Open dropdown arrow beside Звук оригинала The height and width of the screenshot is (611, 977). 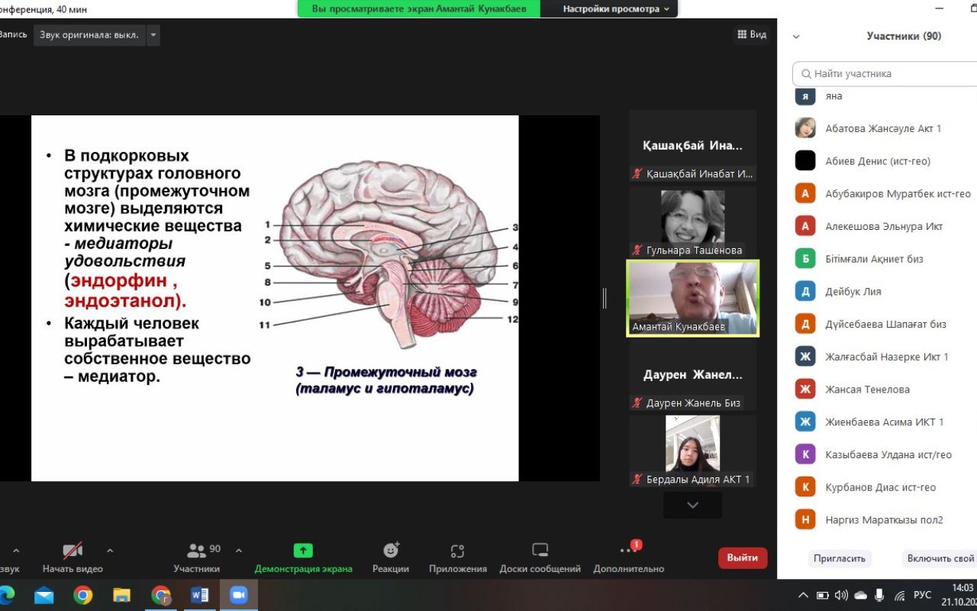tap(153, 35)
